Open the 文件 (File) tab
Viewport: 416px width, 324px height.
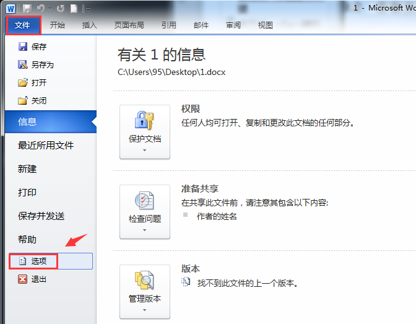[x=24, y=25]
